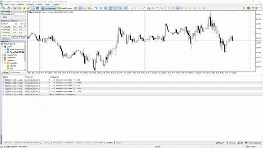Toggle chart shift from right border
Image resolution: width=263 pixels, height=148 pixels.
point(115,8)
